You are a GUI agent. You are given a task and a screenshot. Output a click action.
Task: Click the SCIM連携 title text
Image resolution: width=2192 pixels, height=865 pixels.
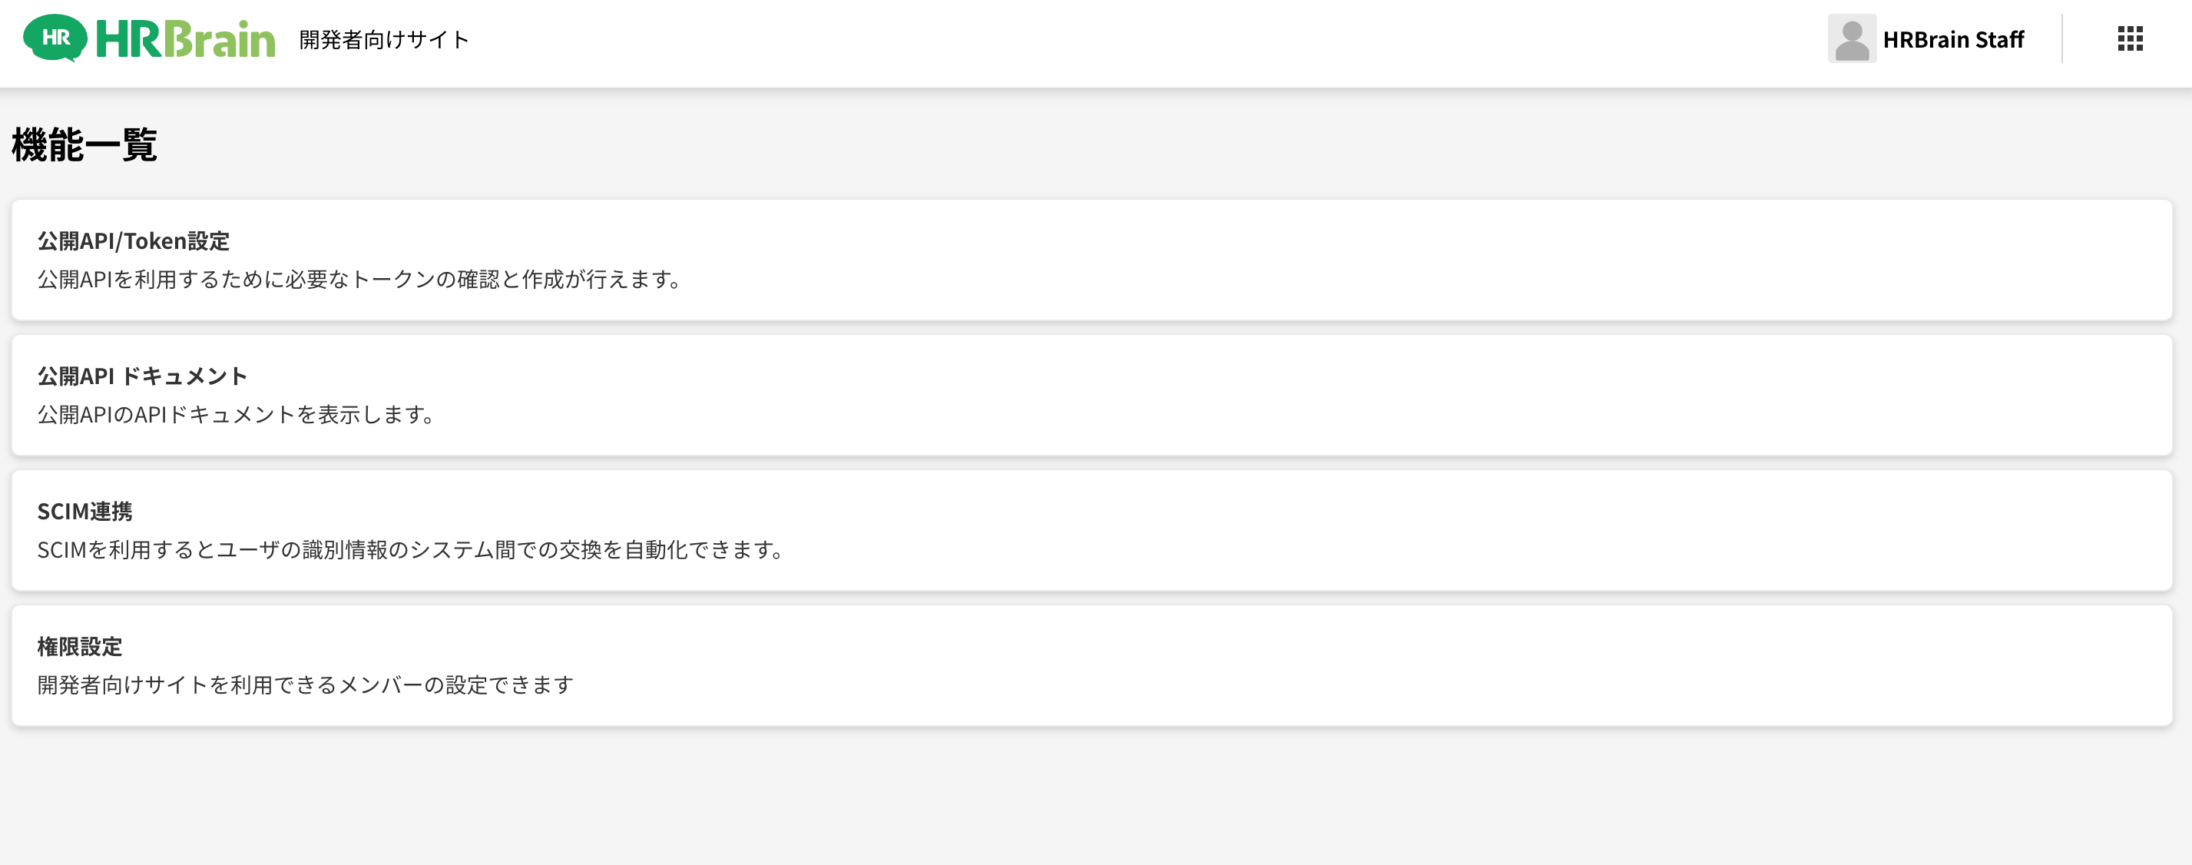point(85,512)
